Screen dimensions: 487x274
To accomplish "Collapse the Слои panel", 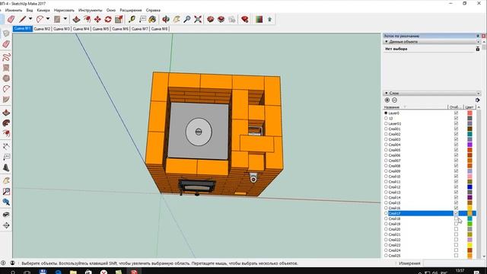I will pos(387,93).
